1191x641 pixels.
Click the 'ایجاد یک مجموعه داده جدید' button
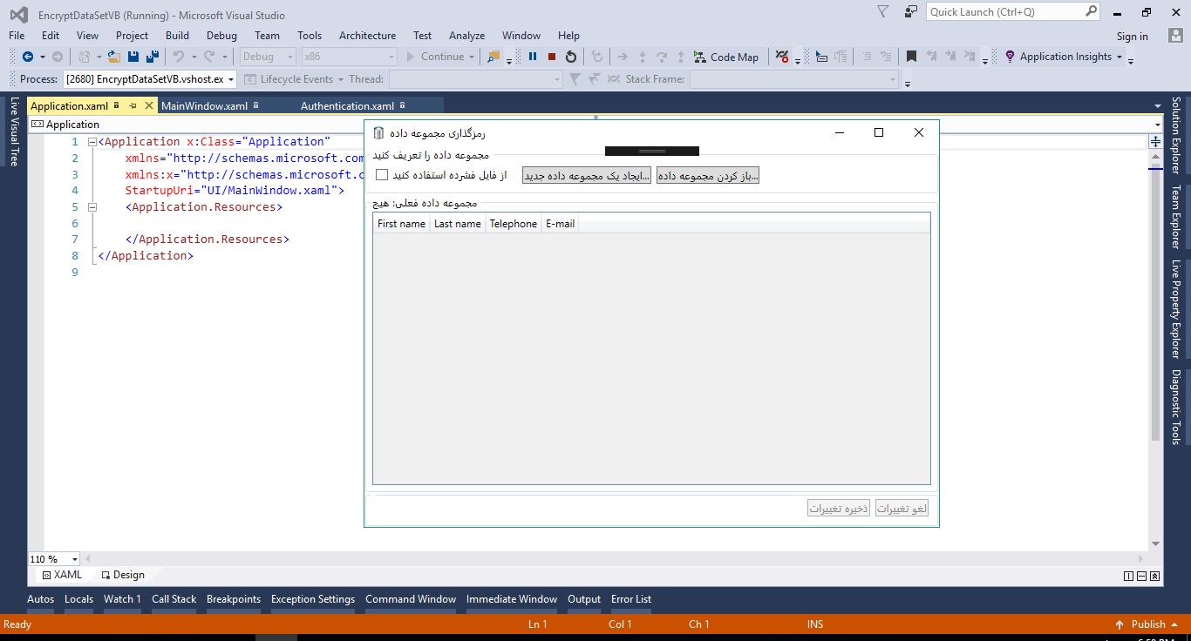587,176
